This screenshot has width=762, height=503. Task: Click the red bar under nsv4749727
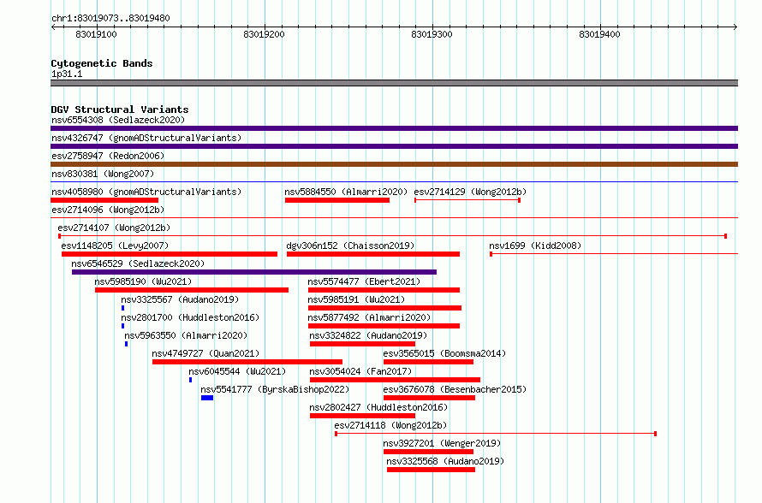(x=247, y=362)
